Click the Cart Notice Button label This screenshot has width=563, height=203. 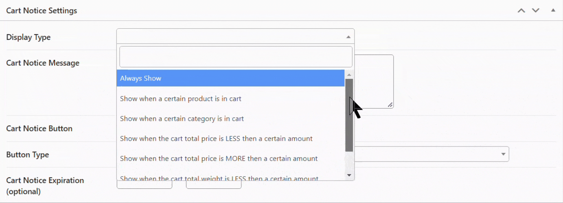pyautogui.click(x=39, y=128)
